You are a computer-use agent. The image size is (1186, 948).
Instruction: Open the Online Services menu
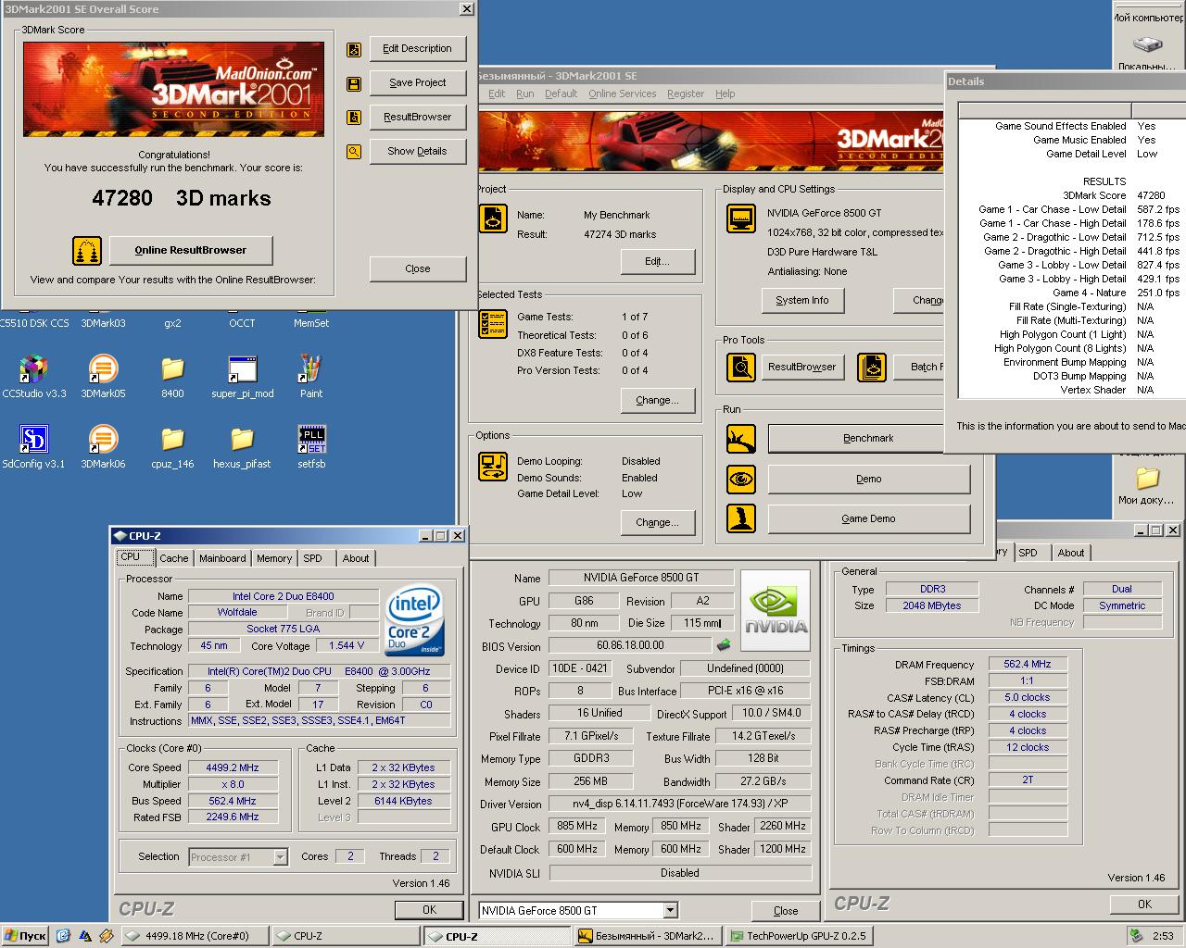[x=622, y=94]
